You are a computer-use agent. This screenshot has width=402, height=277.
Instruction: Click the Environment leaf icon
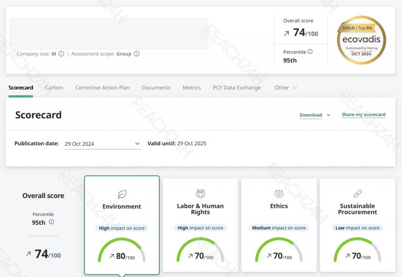pos(122,194)
